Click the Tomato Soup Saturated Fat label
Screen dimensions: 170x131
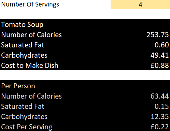point(23,45)
